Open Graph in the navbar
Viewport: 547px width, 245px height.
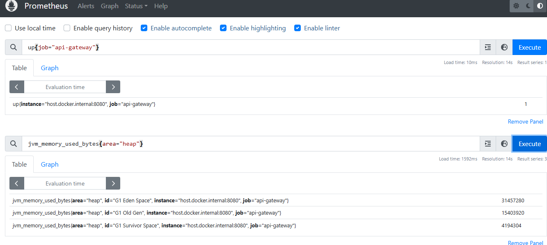110,6
